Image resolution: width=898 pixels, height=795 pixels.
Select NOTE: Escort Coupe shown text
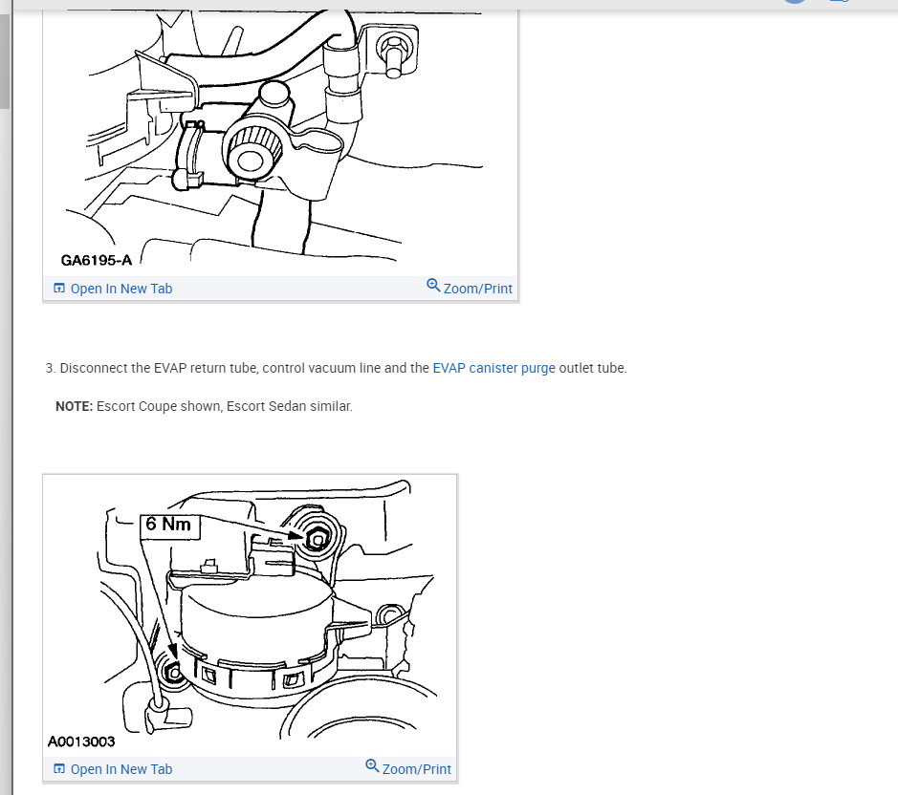[204, 406]
